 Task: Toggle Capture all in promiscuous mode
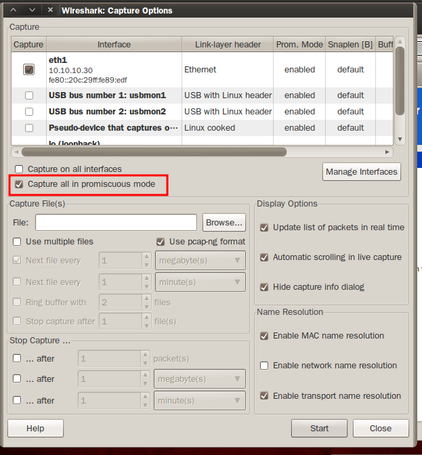tap(19, 184)
